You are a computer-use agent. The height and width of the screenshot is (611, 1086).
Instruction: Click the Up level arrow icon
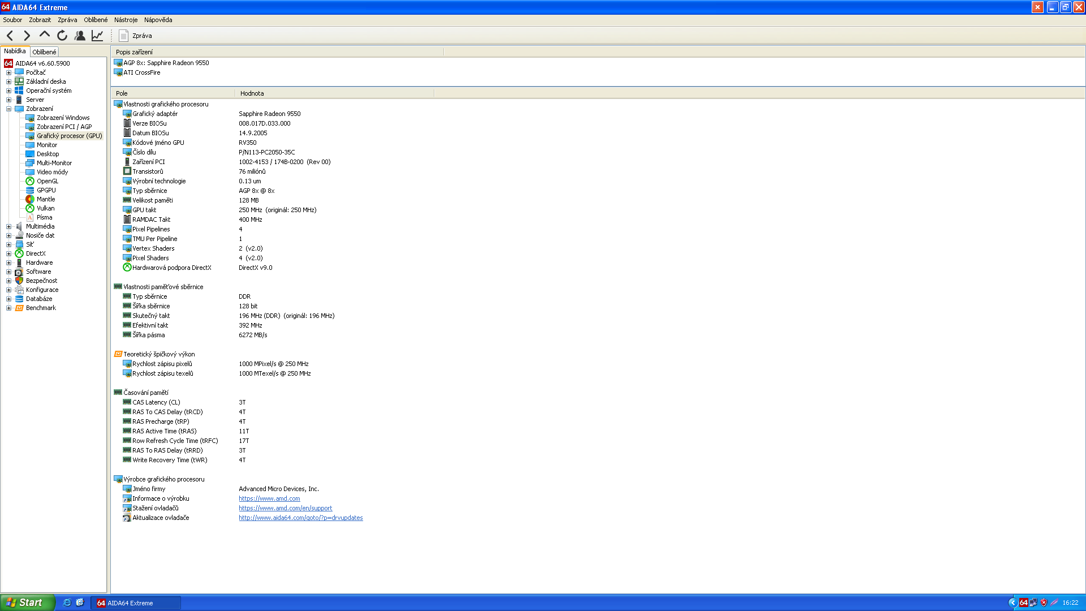coord(45,35)
